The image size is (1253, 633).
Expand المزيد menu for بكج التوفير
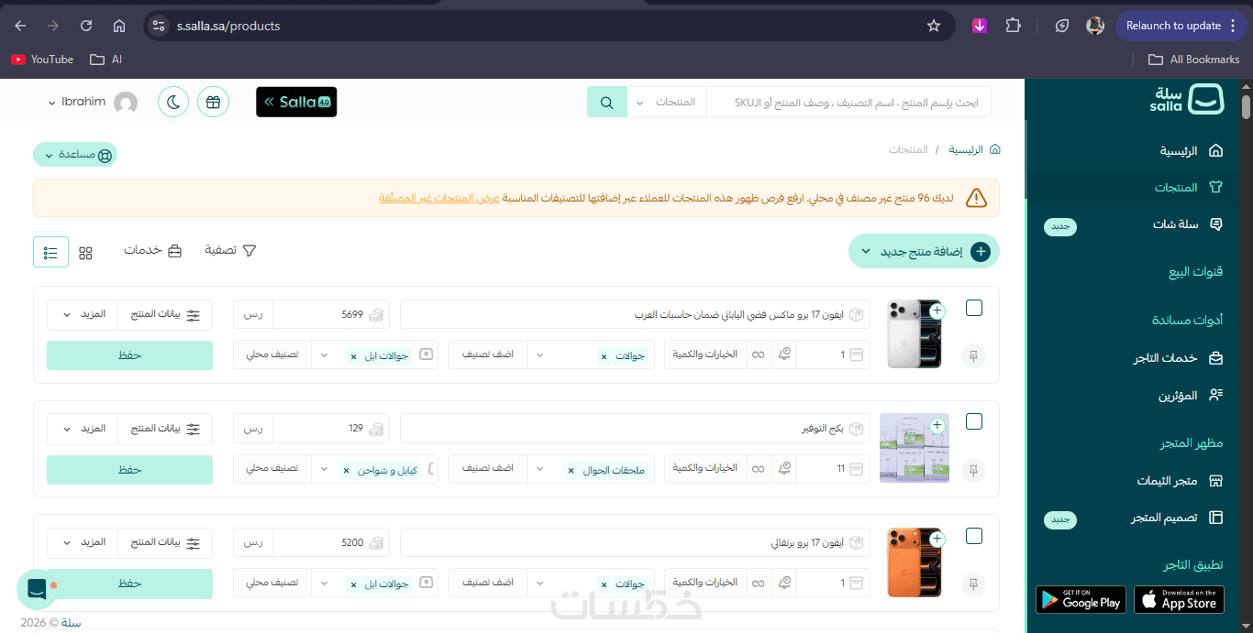(x=83, y=428)
